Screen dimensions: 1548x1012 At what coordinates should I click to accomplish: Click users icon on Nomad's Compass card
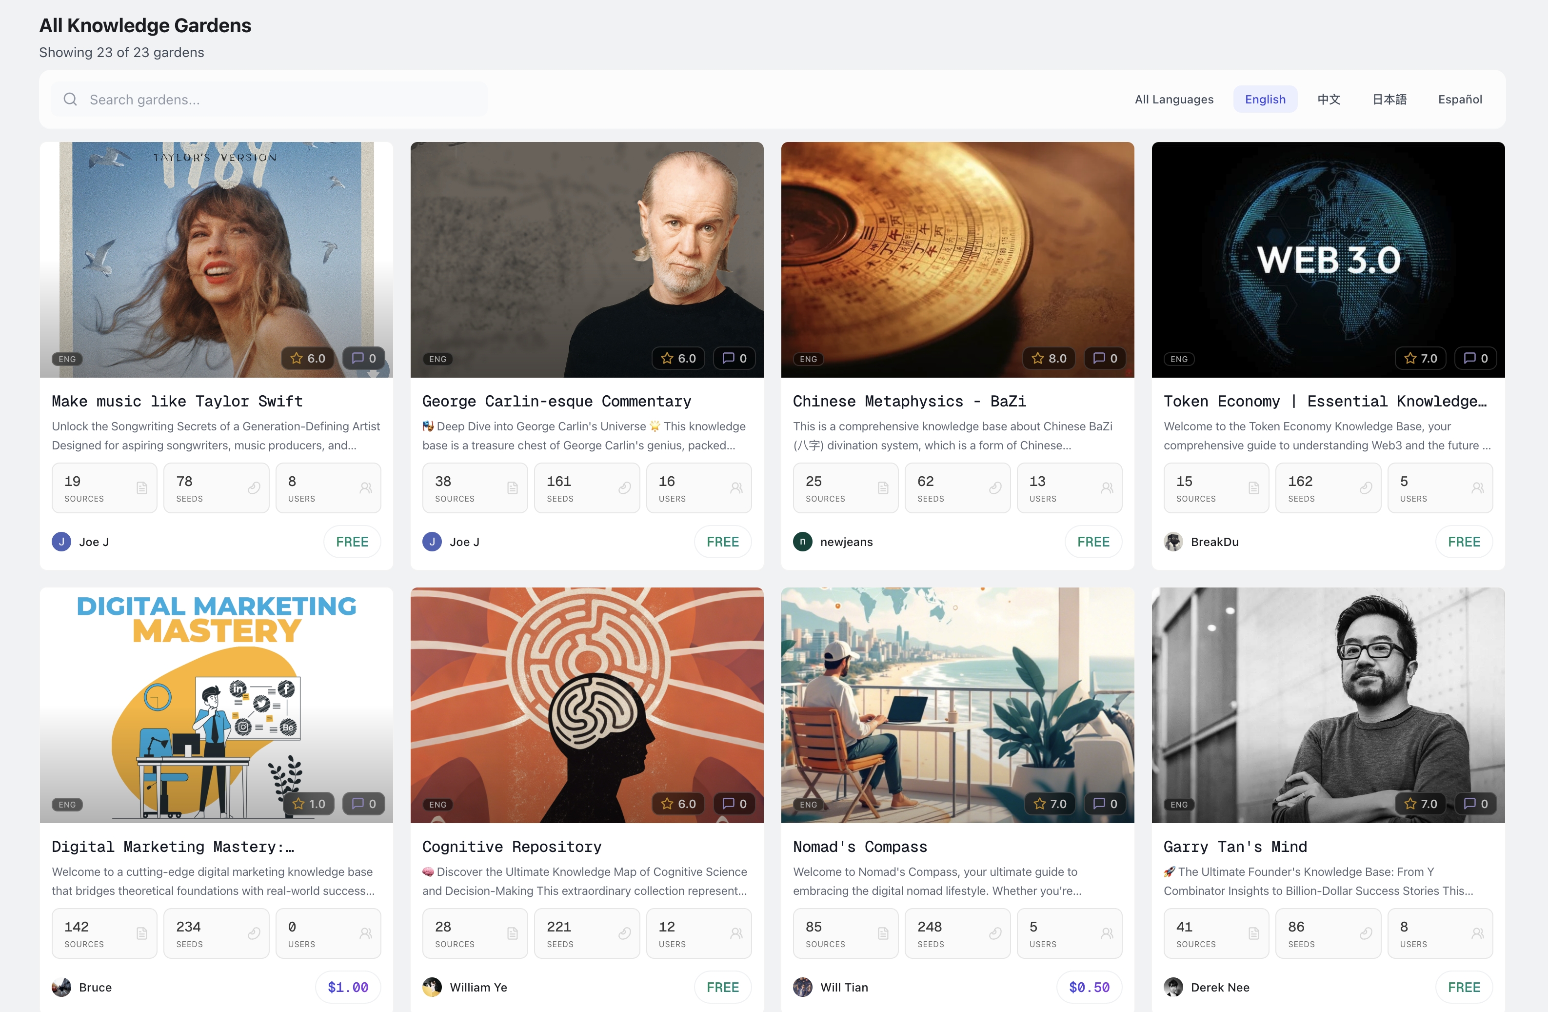(x=1106, y=933)
